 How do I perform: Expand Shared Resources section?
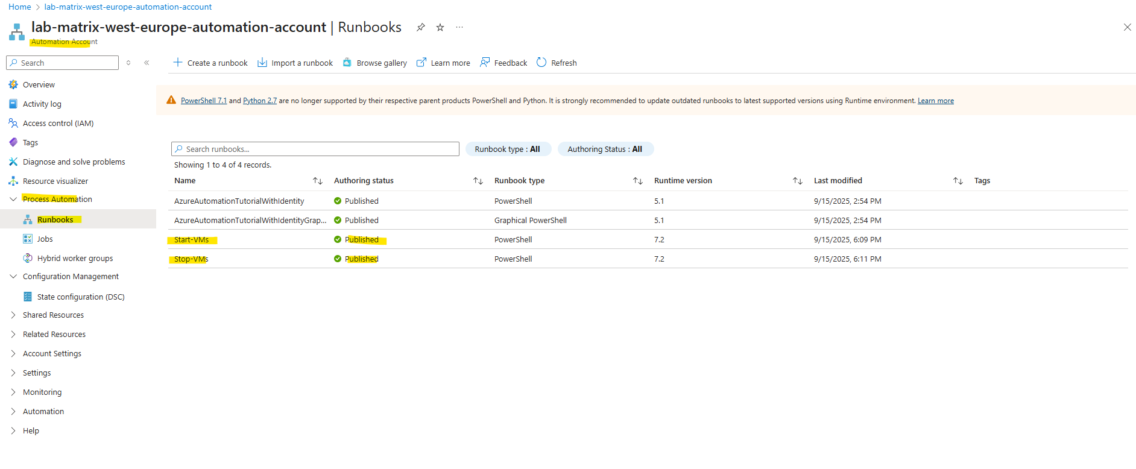tap(13, 315)
